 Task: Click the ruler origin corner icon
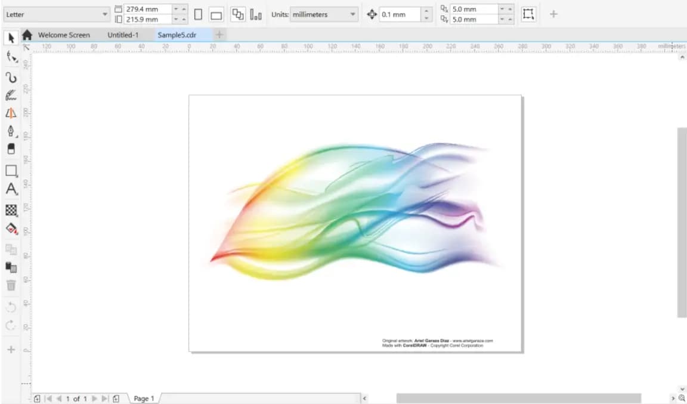pos(26,47)
